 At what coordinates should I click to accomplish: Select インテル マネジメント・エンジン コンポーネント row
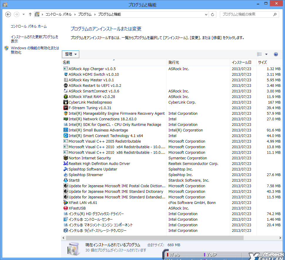(172, 225)
